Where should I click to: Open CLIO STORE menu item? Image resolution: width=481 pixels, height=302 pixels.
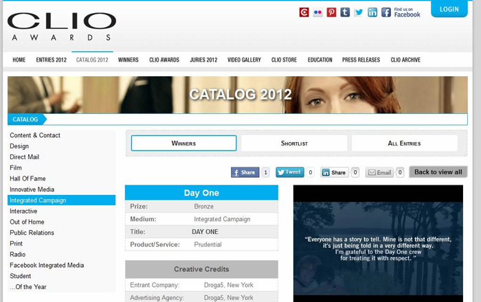point(284,60)
